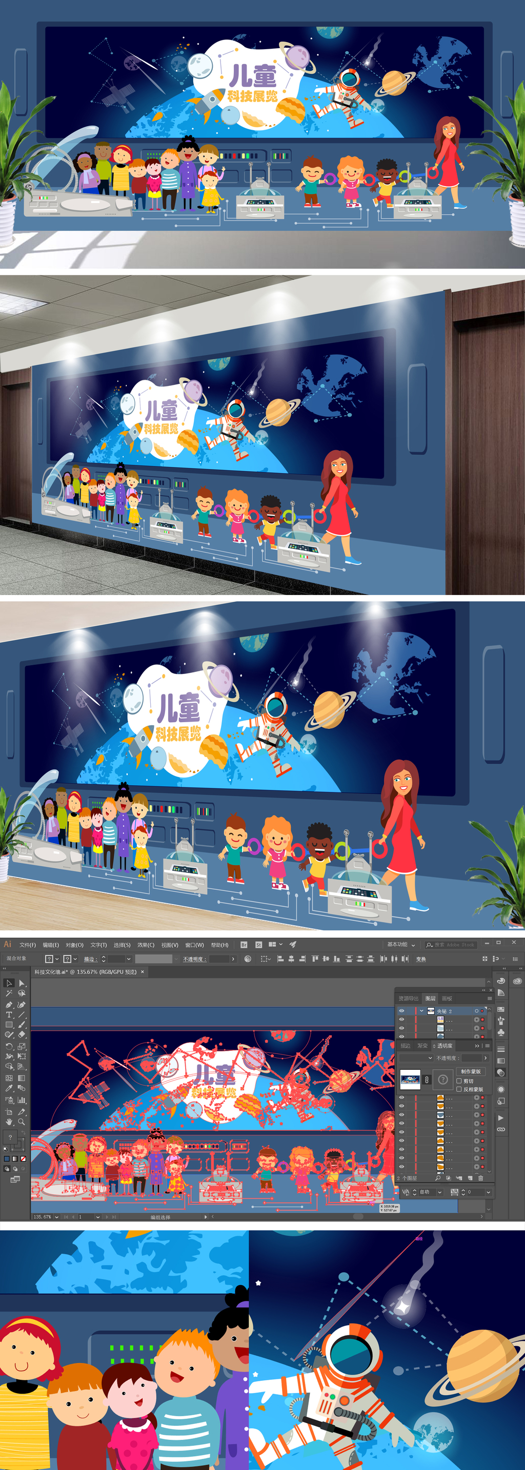Select the black arrow Selection tool
525x1470 pixels.
tap(9, 983)
